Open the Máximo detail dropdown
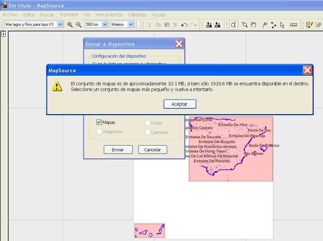The image size is (323, 241). (131, 24)
